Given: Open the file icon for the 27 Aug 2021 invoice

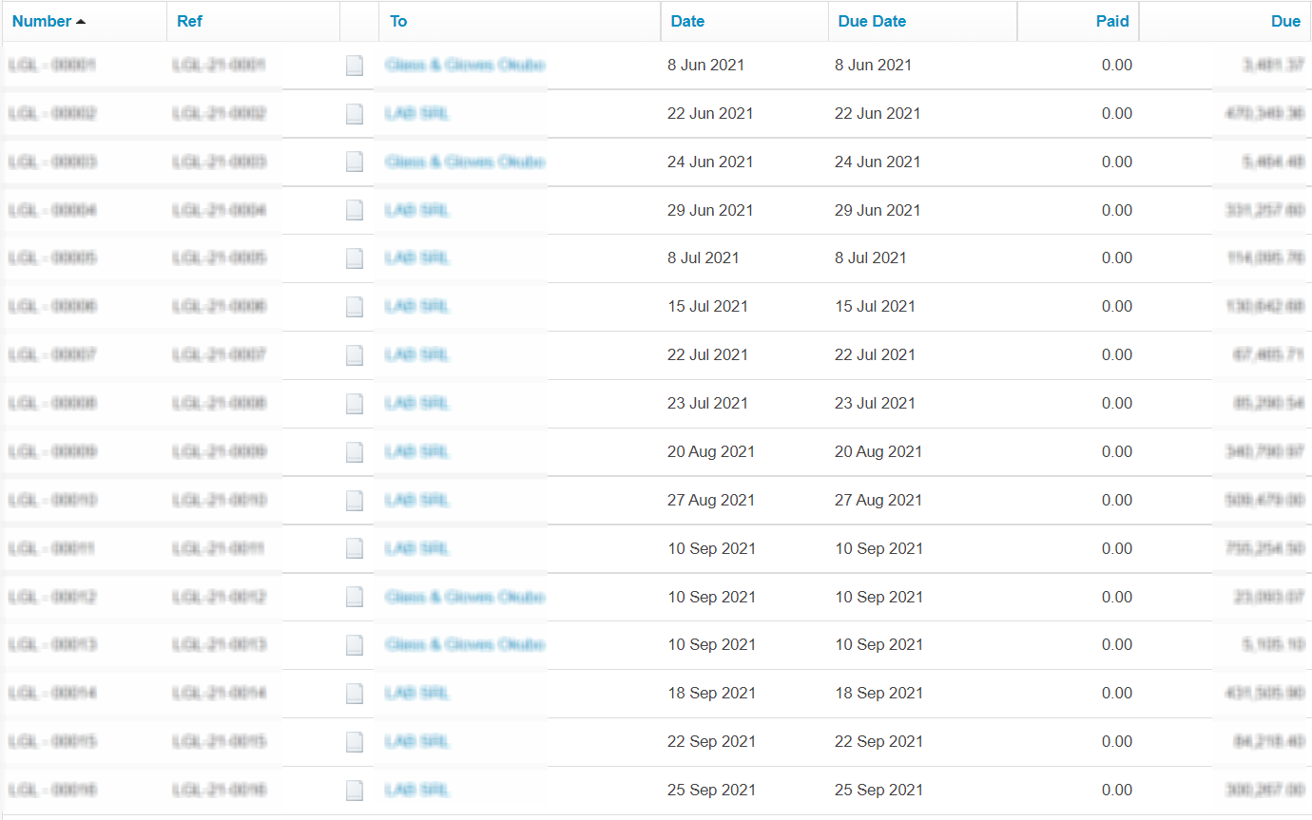Looking at the screenshot, I should pos(355,501).
